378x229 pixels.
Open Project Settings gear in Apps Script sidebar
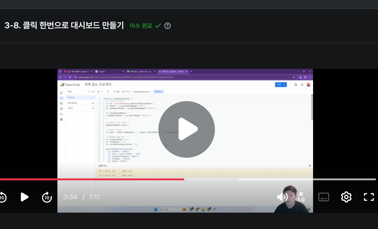pos(61,119)
